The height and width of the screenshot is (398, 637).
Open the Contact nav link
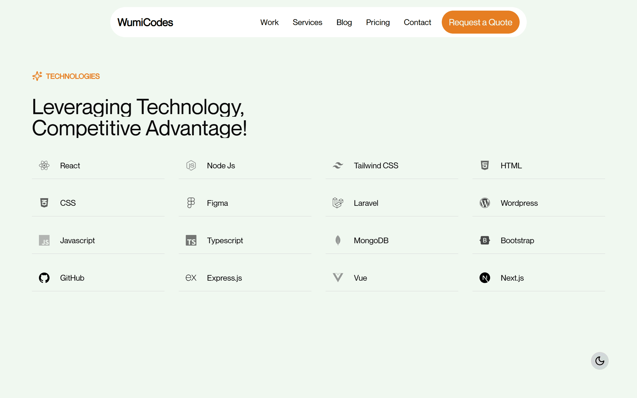tap(417, 22)
